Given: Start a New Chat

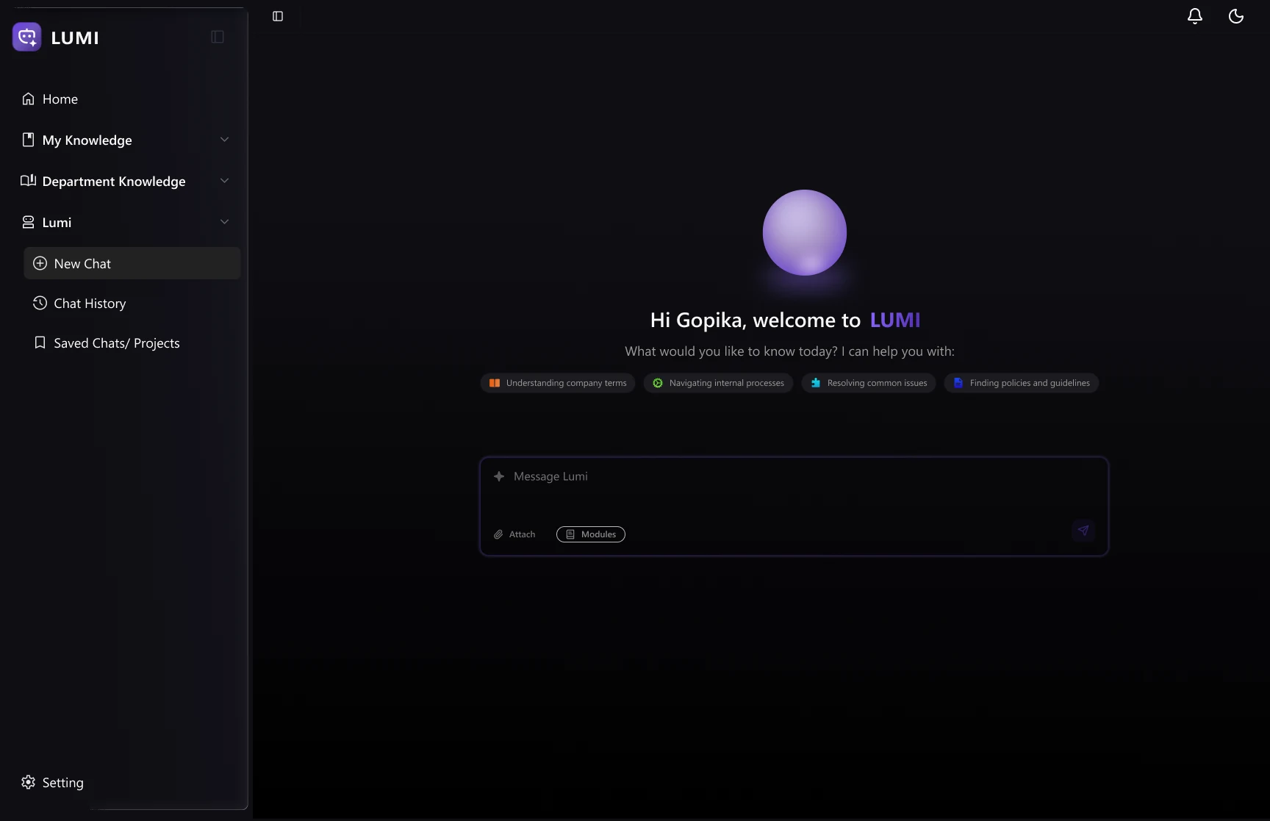Looking at the screenshot, I should (x=132, y=263).
